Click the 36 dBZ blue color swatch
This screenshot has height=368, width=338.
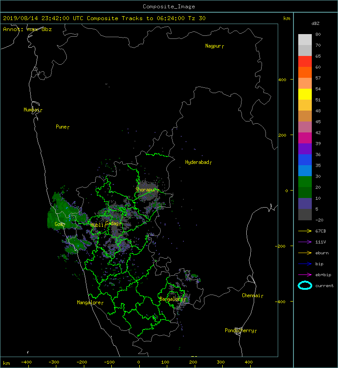coord(305,160)
